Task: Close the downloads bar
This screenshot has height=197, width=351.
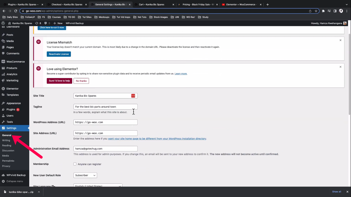Action: [x=347, y=192]
